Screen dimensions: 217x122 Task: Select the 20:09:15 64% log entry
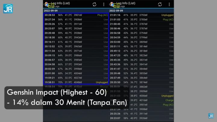pos(76,55)
